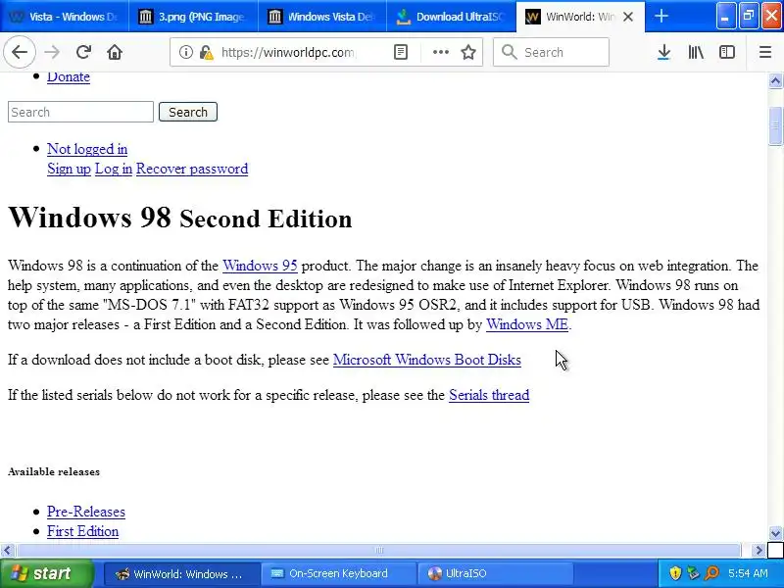Viewport: 784px width, 588px height.
Task: Click the vertical scrollbar thumb
Action: [x=775, y=125]
